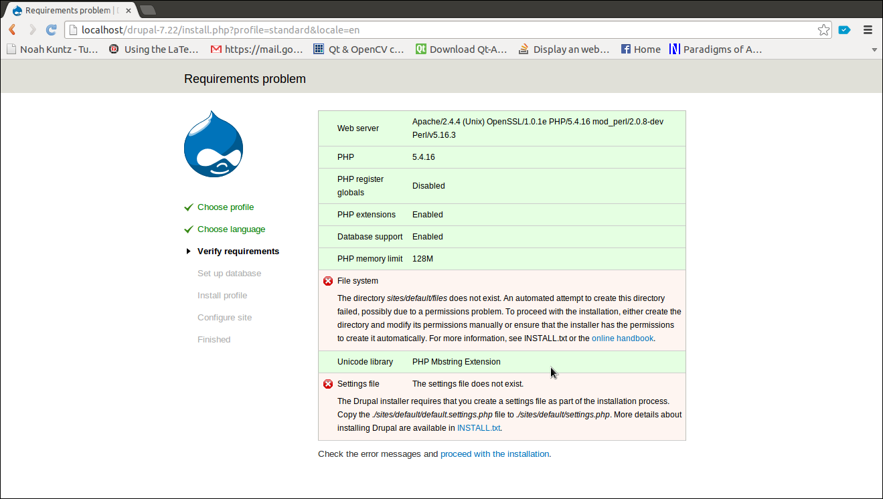The width and height of the screenshot is (883, 499).
Task: Open the 'Qt & OpenCV c...' bookmark
Action: coord(359,49)
